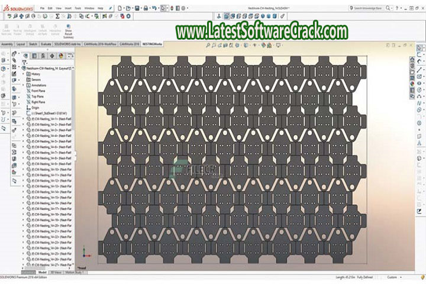Viewport: 426px width, 284px height.
Task: Switch to the Evaluate tab
Action: click(46, 44)
